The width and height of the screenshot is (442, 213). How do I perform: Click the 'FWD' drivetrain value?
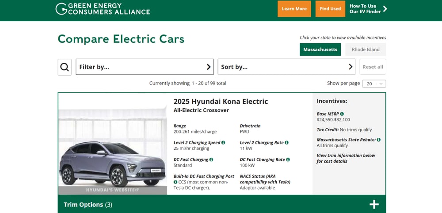[245, 132]
